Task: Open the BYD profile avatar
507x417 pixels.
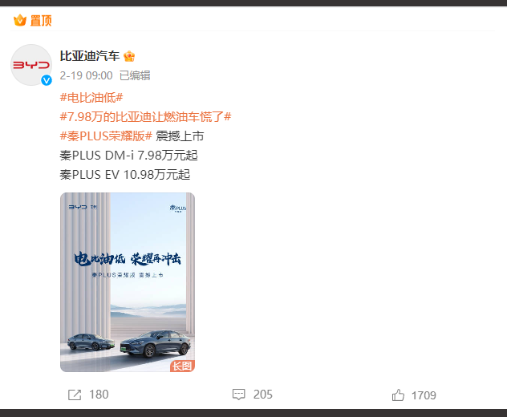Action: [31, 65]
